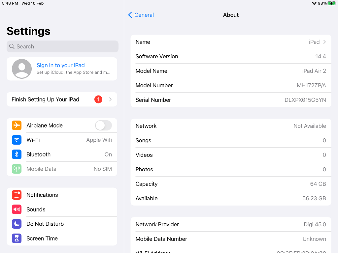This screenshot has height=253, width=338.
Task: Tap Model Number MH172ZP/A
Action: pyautogui.click(x=311, y=85)
